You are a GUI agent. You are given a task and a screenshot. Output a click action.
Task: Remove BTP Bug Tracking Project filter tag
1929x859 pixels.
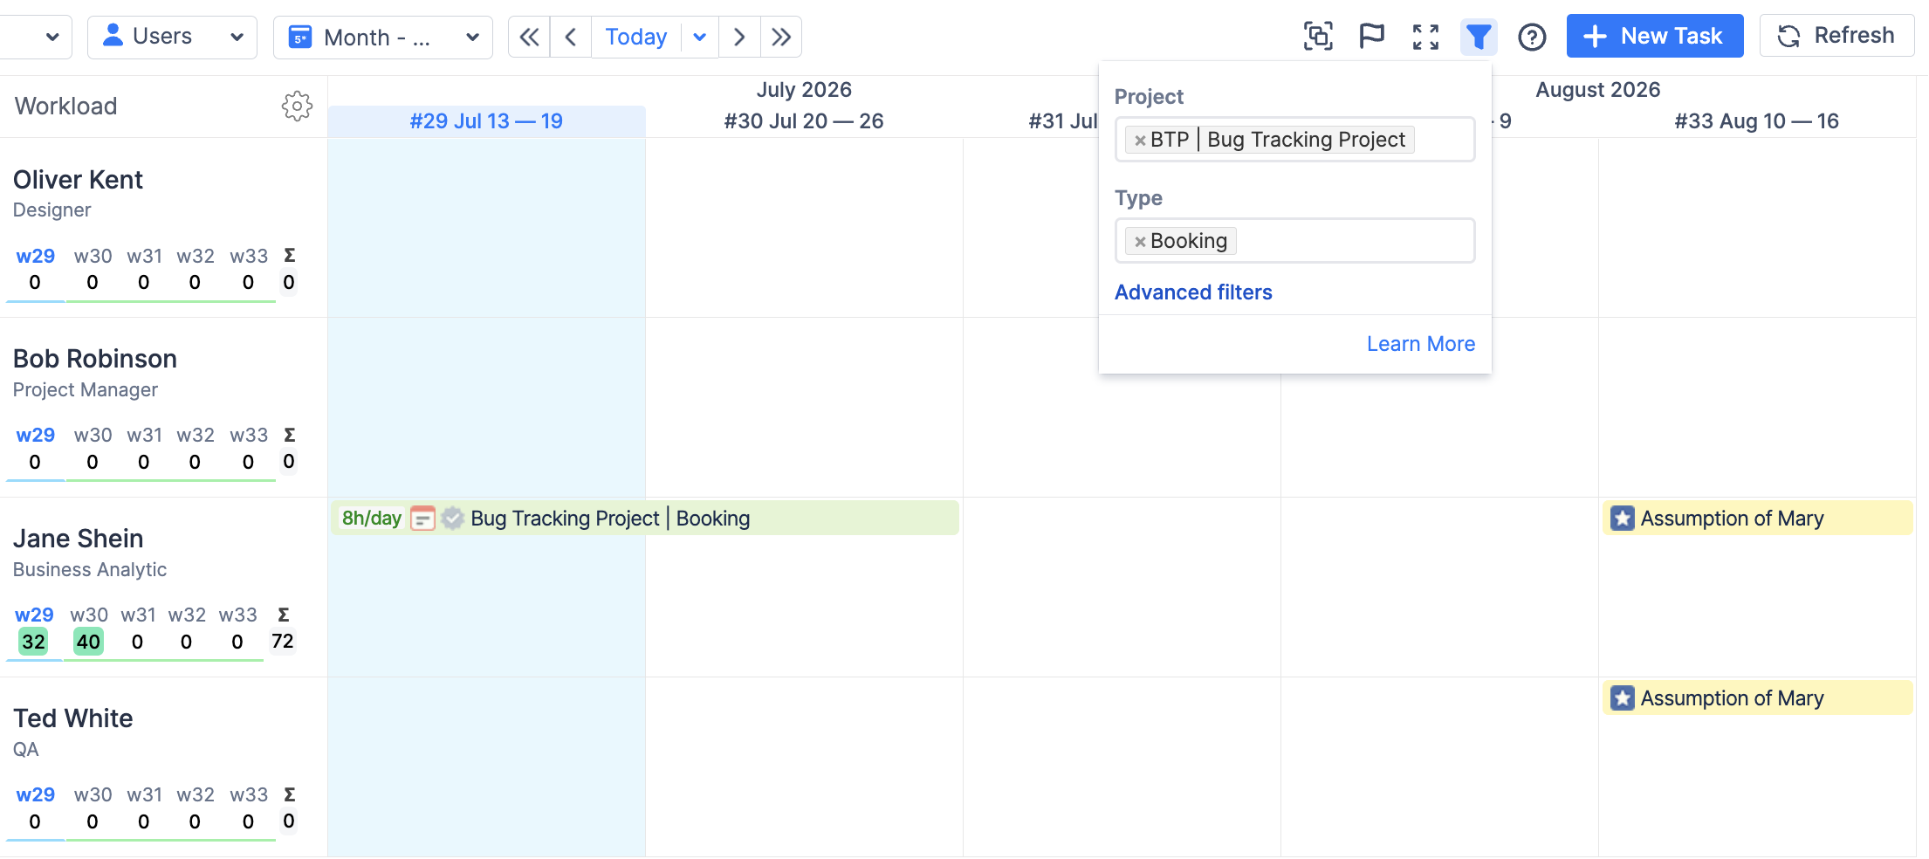[1139, 140]
